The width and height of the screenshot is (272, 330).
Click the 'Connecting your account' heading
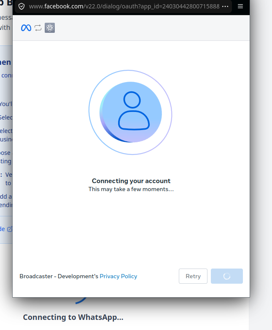click(131, 181)
